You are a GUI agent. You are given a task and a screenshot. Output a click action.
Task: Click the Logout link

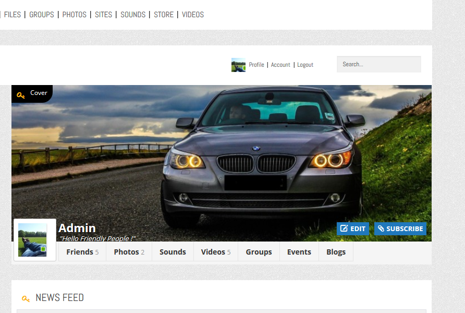305,65
